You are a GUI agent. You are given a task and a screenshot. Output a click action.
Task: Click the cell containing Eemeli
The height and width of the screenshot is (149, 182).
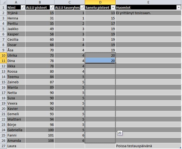(16, 114)
